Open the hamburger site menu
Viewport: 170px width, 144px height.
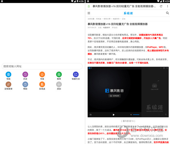click(89, 13)
